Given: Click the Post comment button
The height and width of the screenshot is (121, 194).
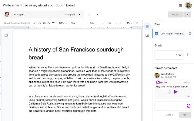Looking at the screenshot, I should pyautogui.click(x=185, y=115).
